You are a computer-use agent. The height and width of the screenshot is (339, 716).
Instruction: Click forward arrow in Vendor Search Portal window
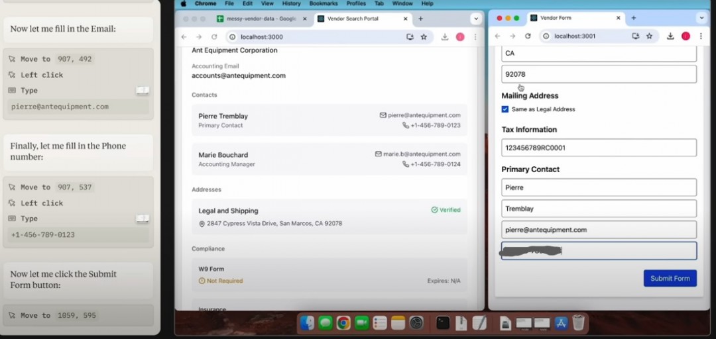pyautogui.click(x=199, y=37)
